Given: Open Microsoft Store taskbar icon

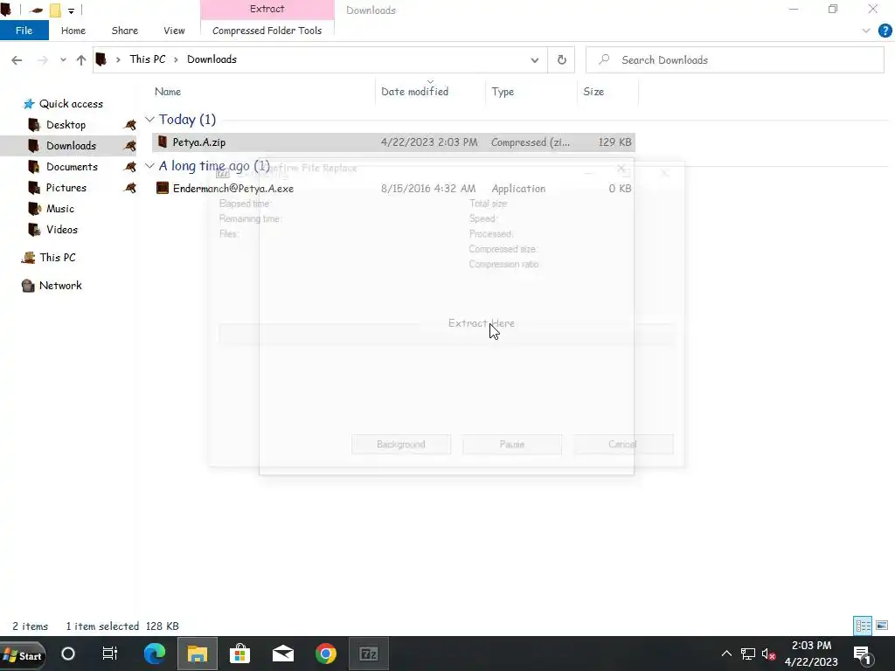Looking at the screenshot, I should (x=239, y=654).
